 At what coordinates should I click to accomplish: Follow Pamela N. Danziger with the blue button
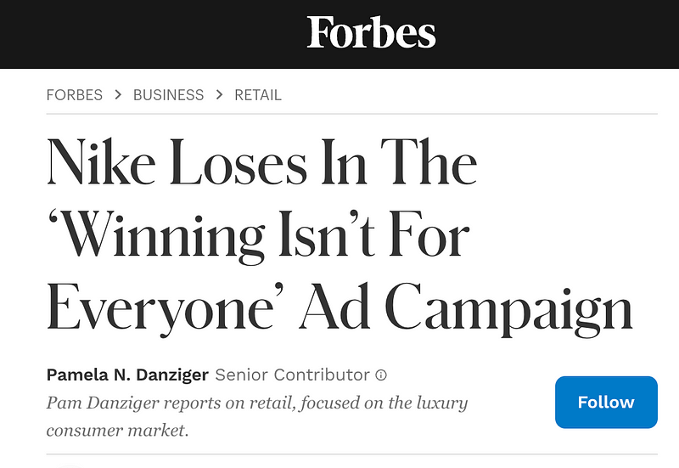606,402
